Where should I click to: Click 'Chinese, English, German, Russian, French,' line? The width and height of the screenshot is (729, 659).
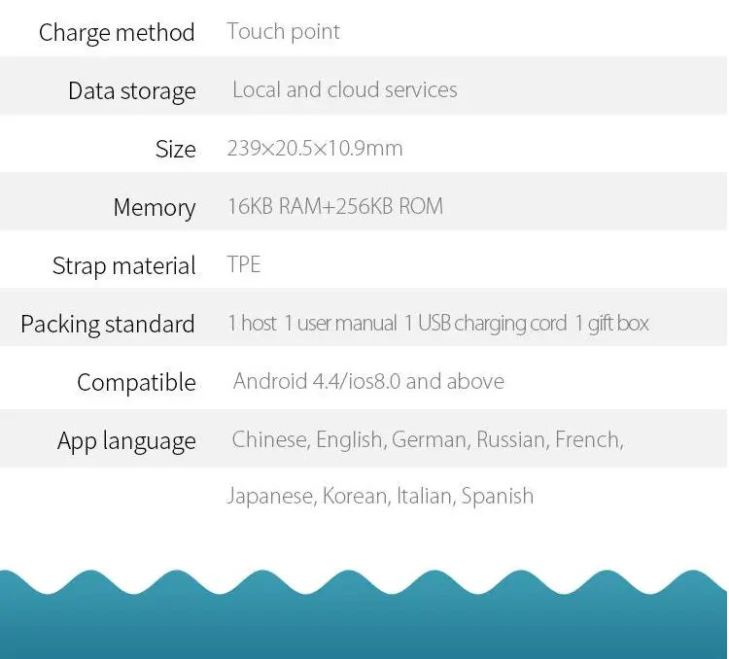(x=428, y=439)
